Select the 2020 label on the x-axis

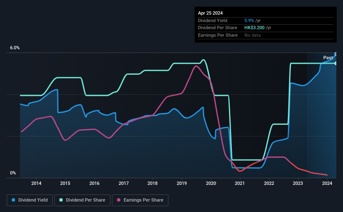211,183
